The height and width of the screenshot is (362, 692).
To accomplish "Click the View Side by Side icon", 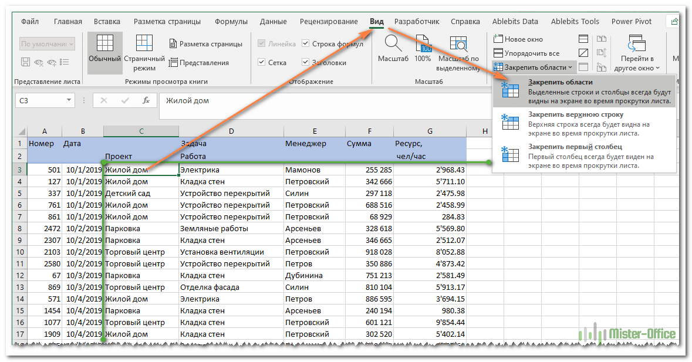I will click(601, 39).
